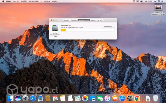Open AirPlay display menu

pyautogui.click(x=138, y=1)
